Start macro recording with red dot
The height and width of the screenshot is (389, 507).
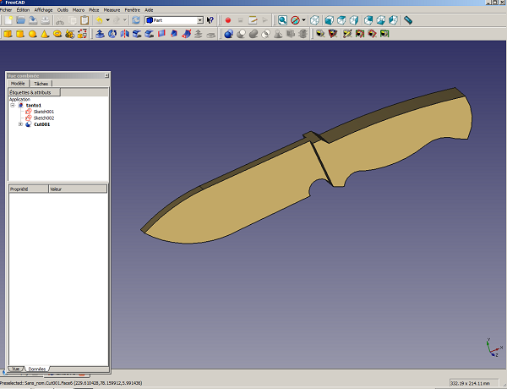[x=228, y=20]
